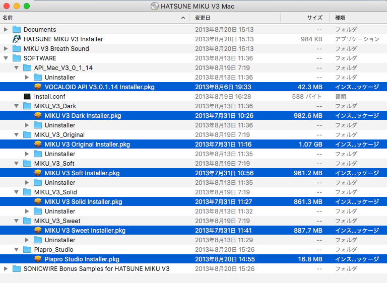Screen dimensions: 387x283
Task: Click the Piapro_Studio folder icon
Action: [x=27, y=249]
